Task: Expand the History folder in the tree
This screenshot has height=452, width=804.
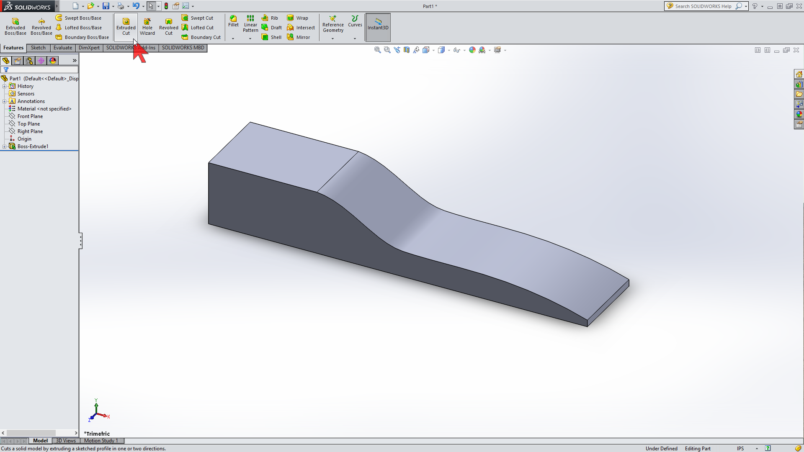Action: point(5,86)
